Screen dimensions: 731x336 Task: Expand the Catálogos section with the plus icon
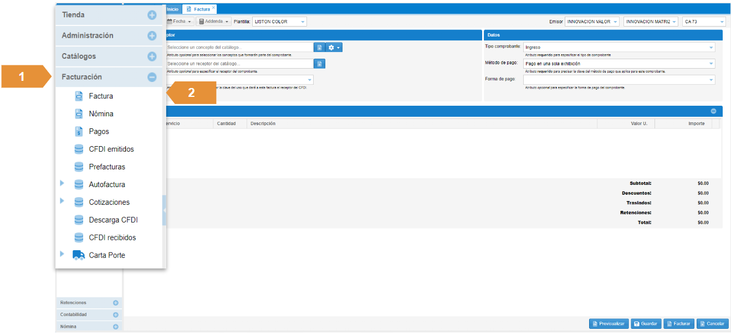pyautogui.click(x=152, y=56)
